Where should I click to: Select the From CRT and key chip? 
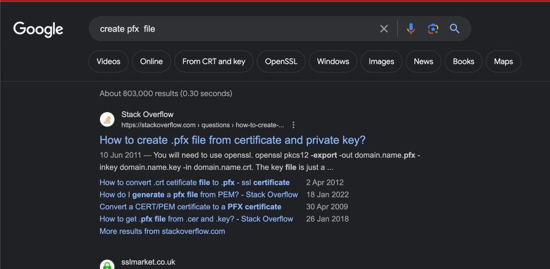(x=213, y=62)
